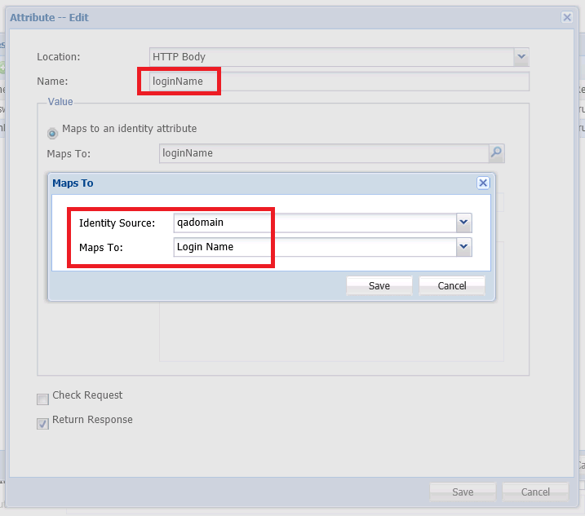This screenshot has width=585, height=516.
Task: Click the magnifier icon beside Maps To field
Action: (x=496, y=152)
